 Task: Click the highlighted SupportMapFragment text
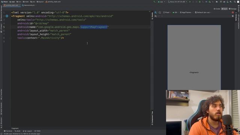pos(94,27)
